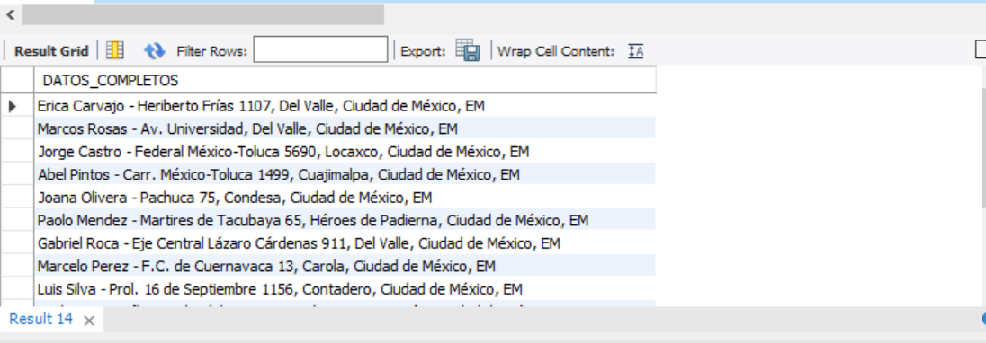The width and height of the screenshot is (986, 343).
Task: Select the Jorge Castro row
Action: pos(345,152)
